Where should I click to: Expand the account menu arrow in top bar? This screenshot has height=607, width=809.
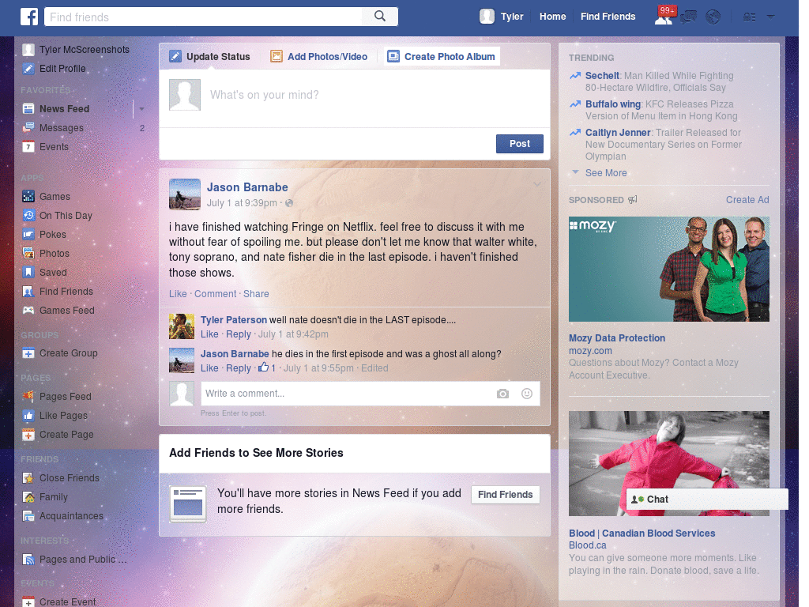click(771, 17)
